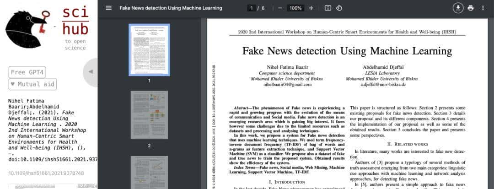Click the paper title heading in the document

347,51
